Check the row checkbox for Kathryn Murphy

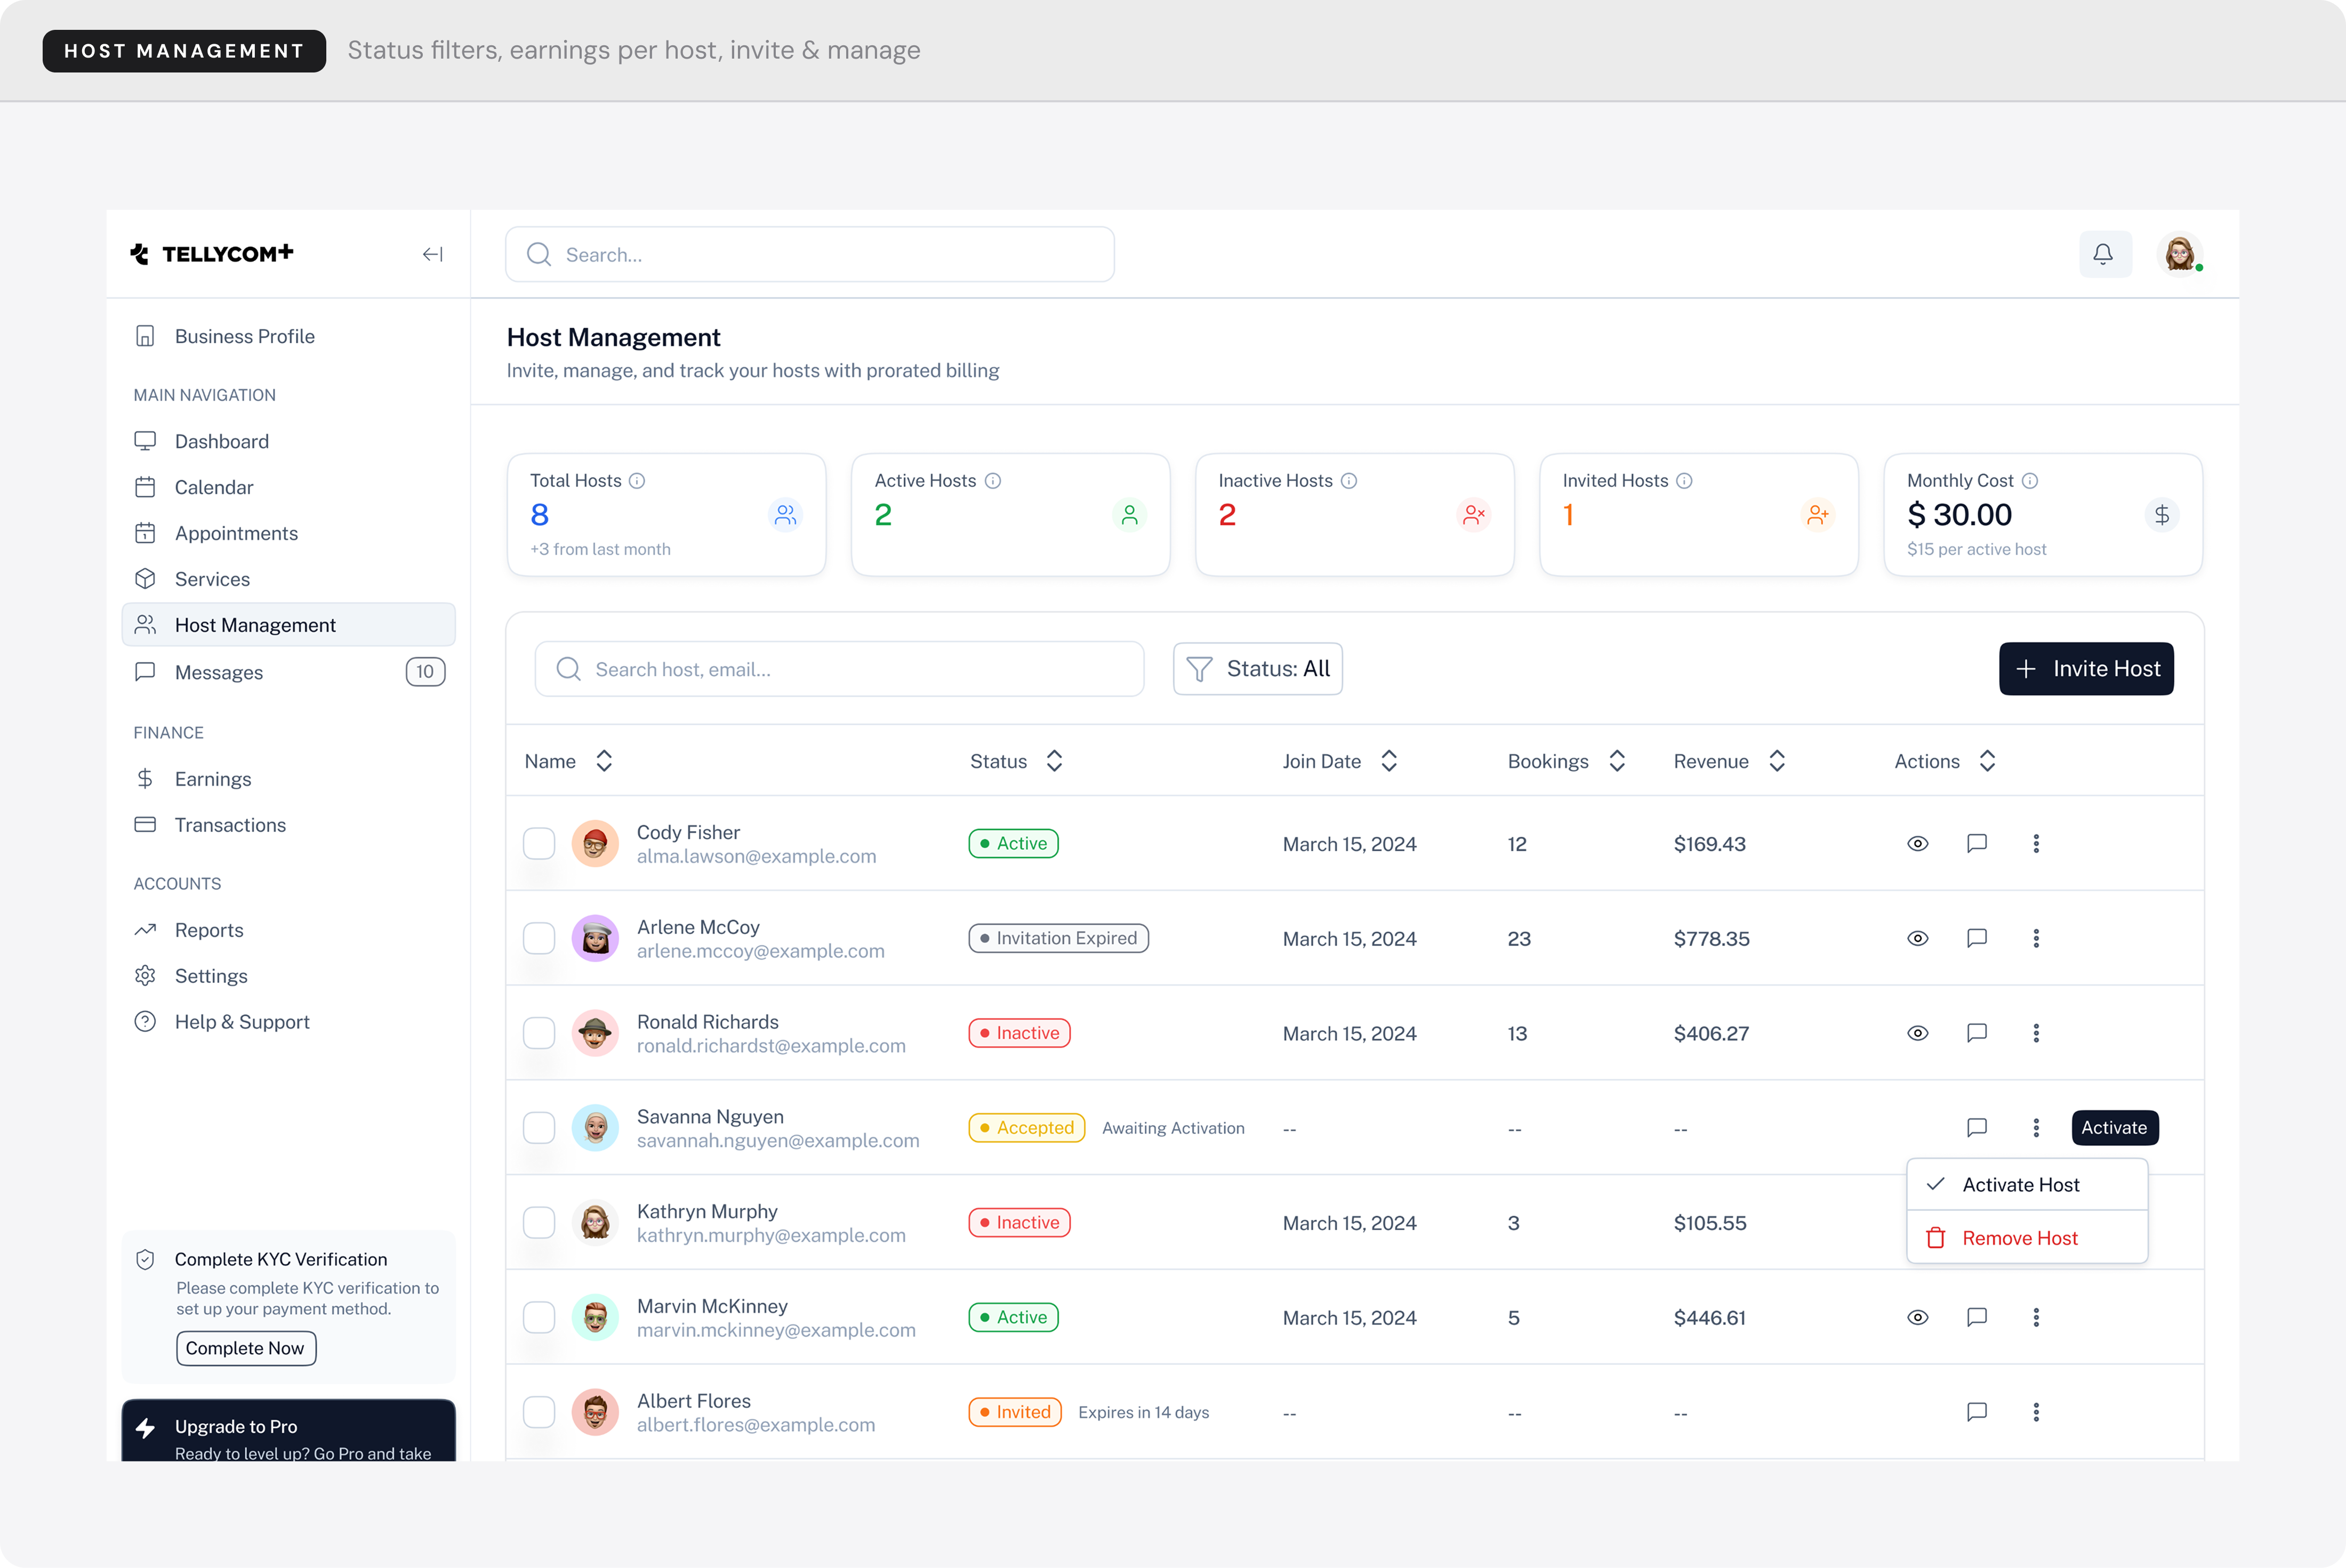(539, 1222)
